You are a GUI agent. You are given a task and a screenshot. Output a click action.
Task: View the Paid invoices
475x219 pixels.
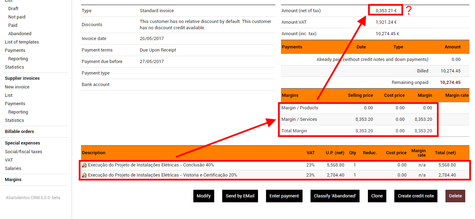click(12, 25)
